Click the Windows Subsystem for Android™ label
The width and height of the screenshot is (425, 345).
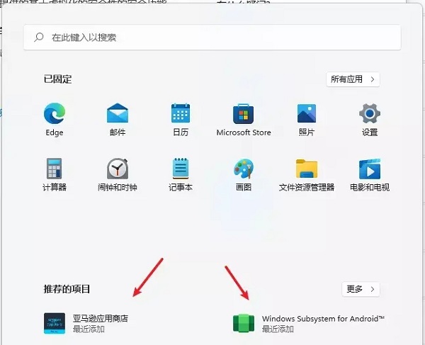pos(323,319)
